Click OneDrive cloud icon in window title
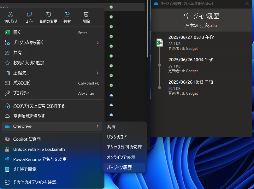254x189 pixels. (156, 3)
